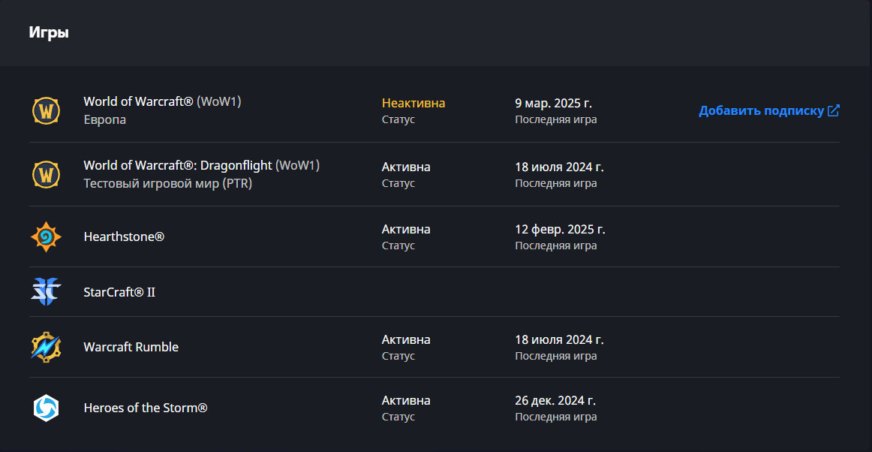Click the Dragonflight PTR WoW icon
The image size is (872, 452).
(46, 173)
